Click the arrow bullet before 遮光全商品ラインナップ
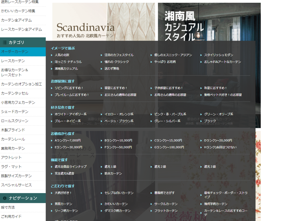This screenshot has width=282, height=221. (x=52, y=167)
